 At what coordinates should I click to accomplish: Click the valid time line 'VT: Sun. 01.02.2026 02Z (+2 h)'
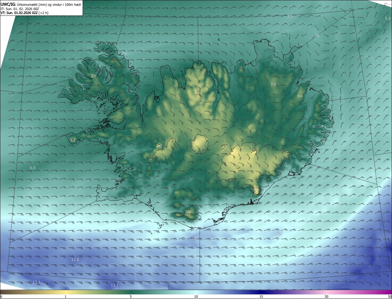click(24, 13)
